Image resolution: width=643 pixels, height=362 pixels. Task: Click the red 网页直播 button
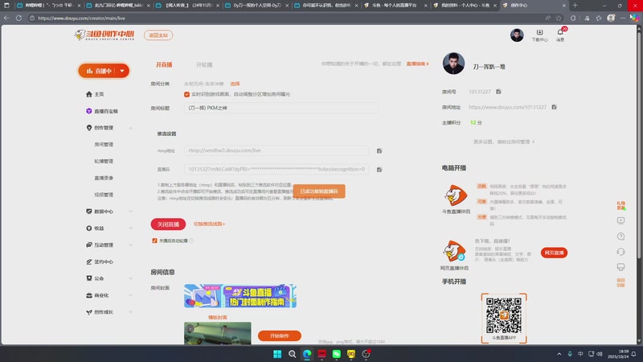(554, 253)
